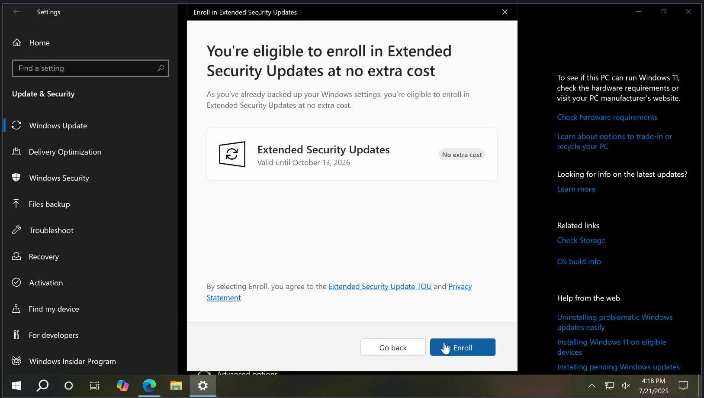704x398 pixels.
Task: Open Files backup settings
Action: pyautogui.click(x=49, y=204)
